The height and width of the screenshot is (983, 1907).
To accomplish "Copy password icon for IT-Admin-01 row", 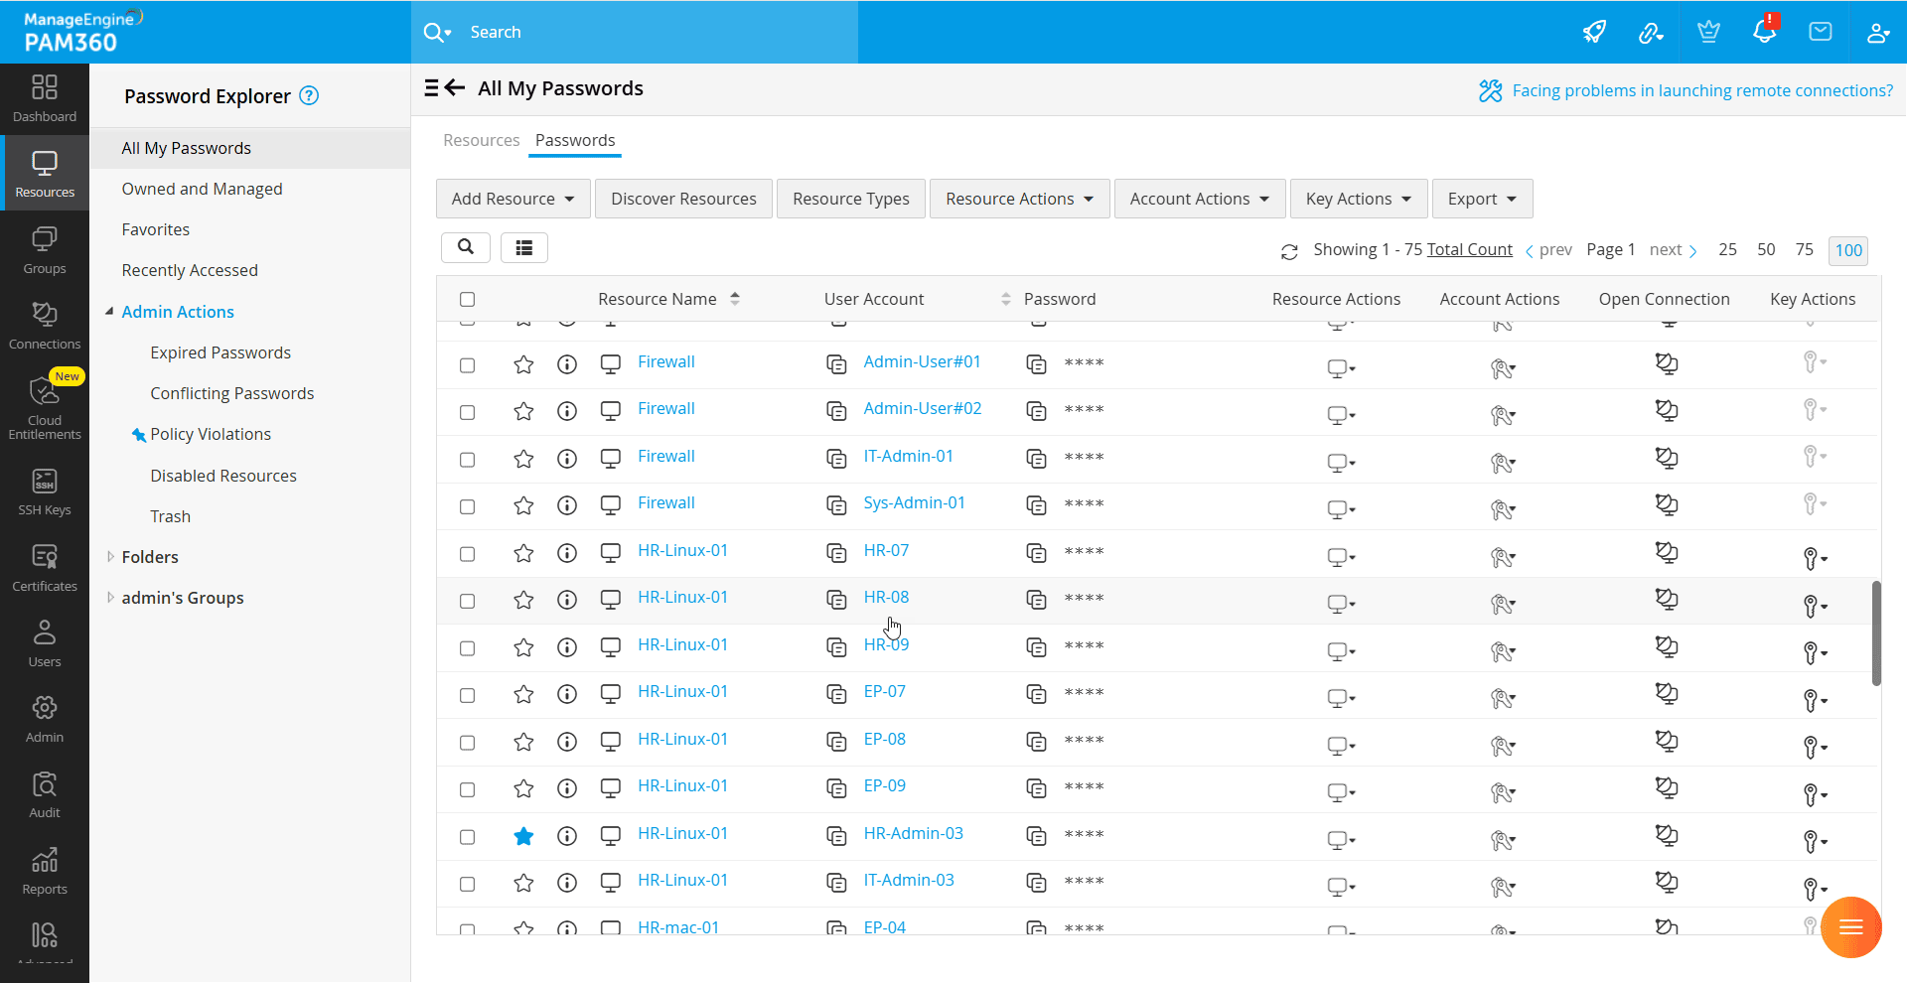I will pos(1036,459).
